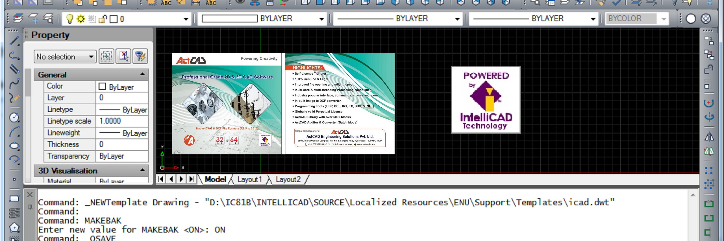Screen dimensions: 724x241
Task: Toggle layer freeze/thaw sun icon
Action: 81,19
